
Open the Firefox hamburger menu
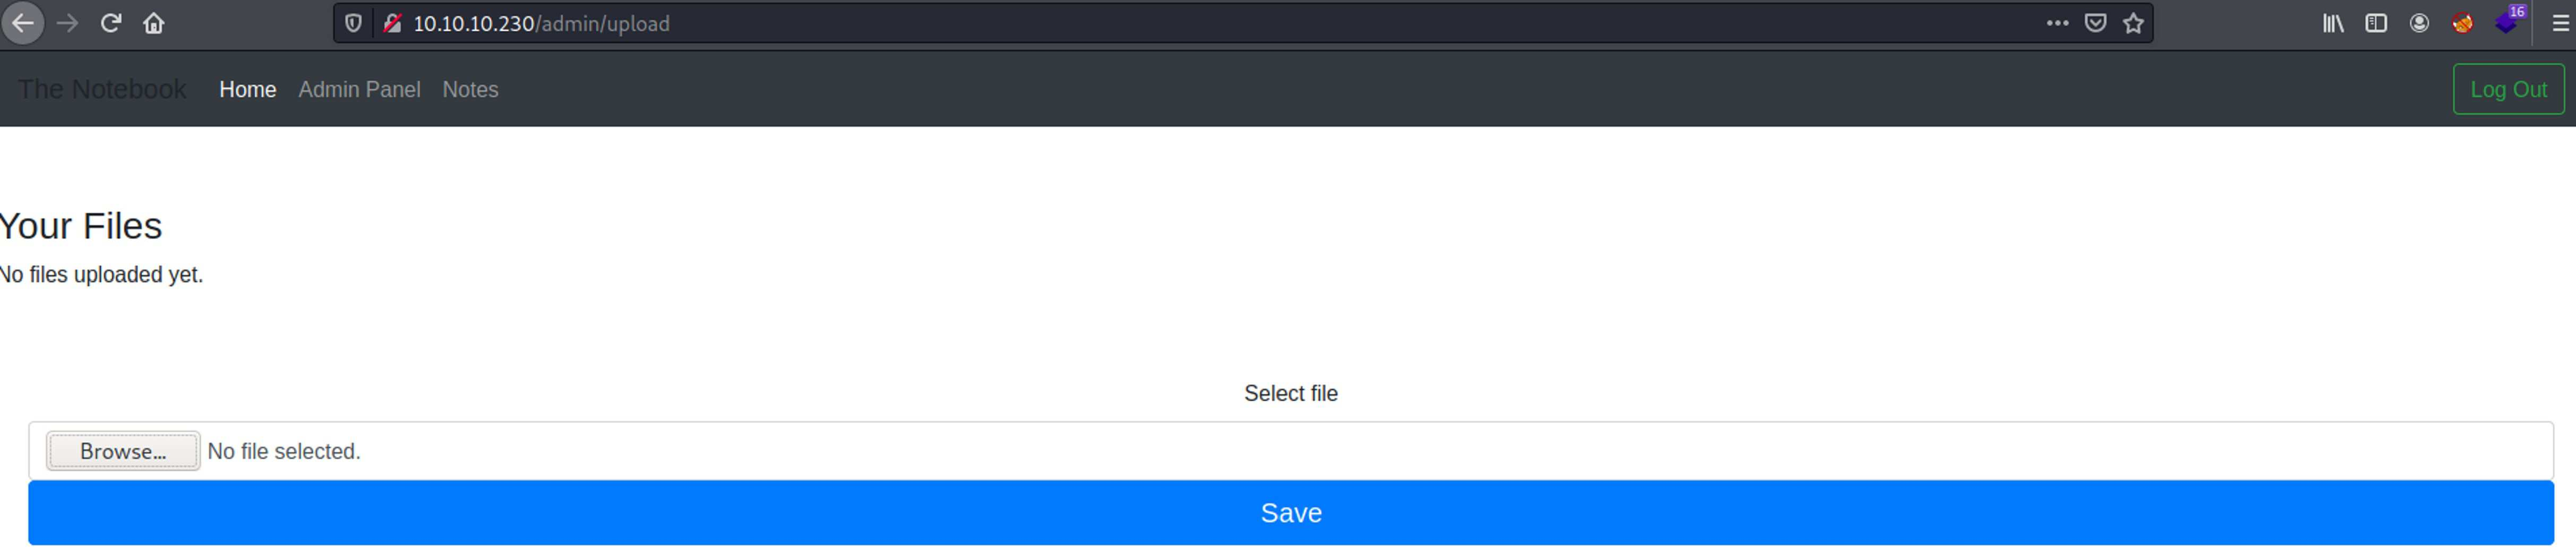(2560, 23)
